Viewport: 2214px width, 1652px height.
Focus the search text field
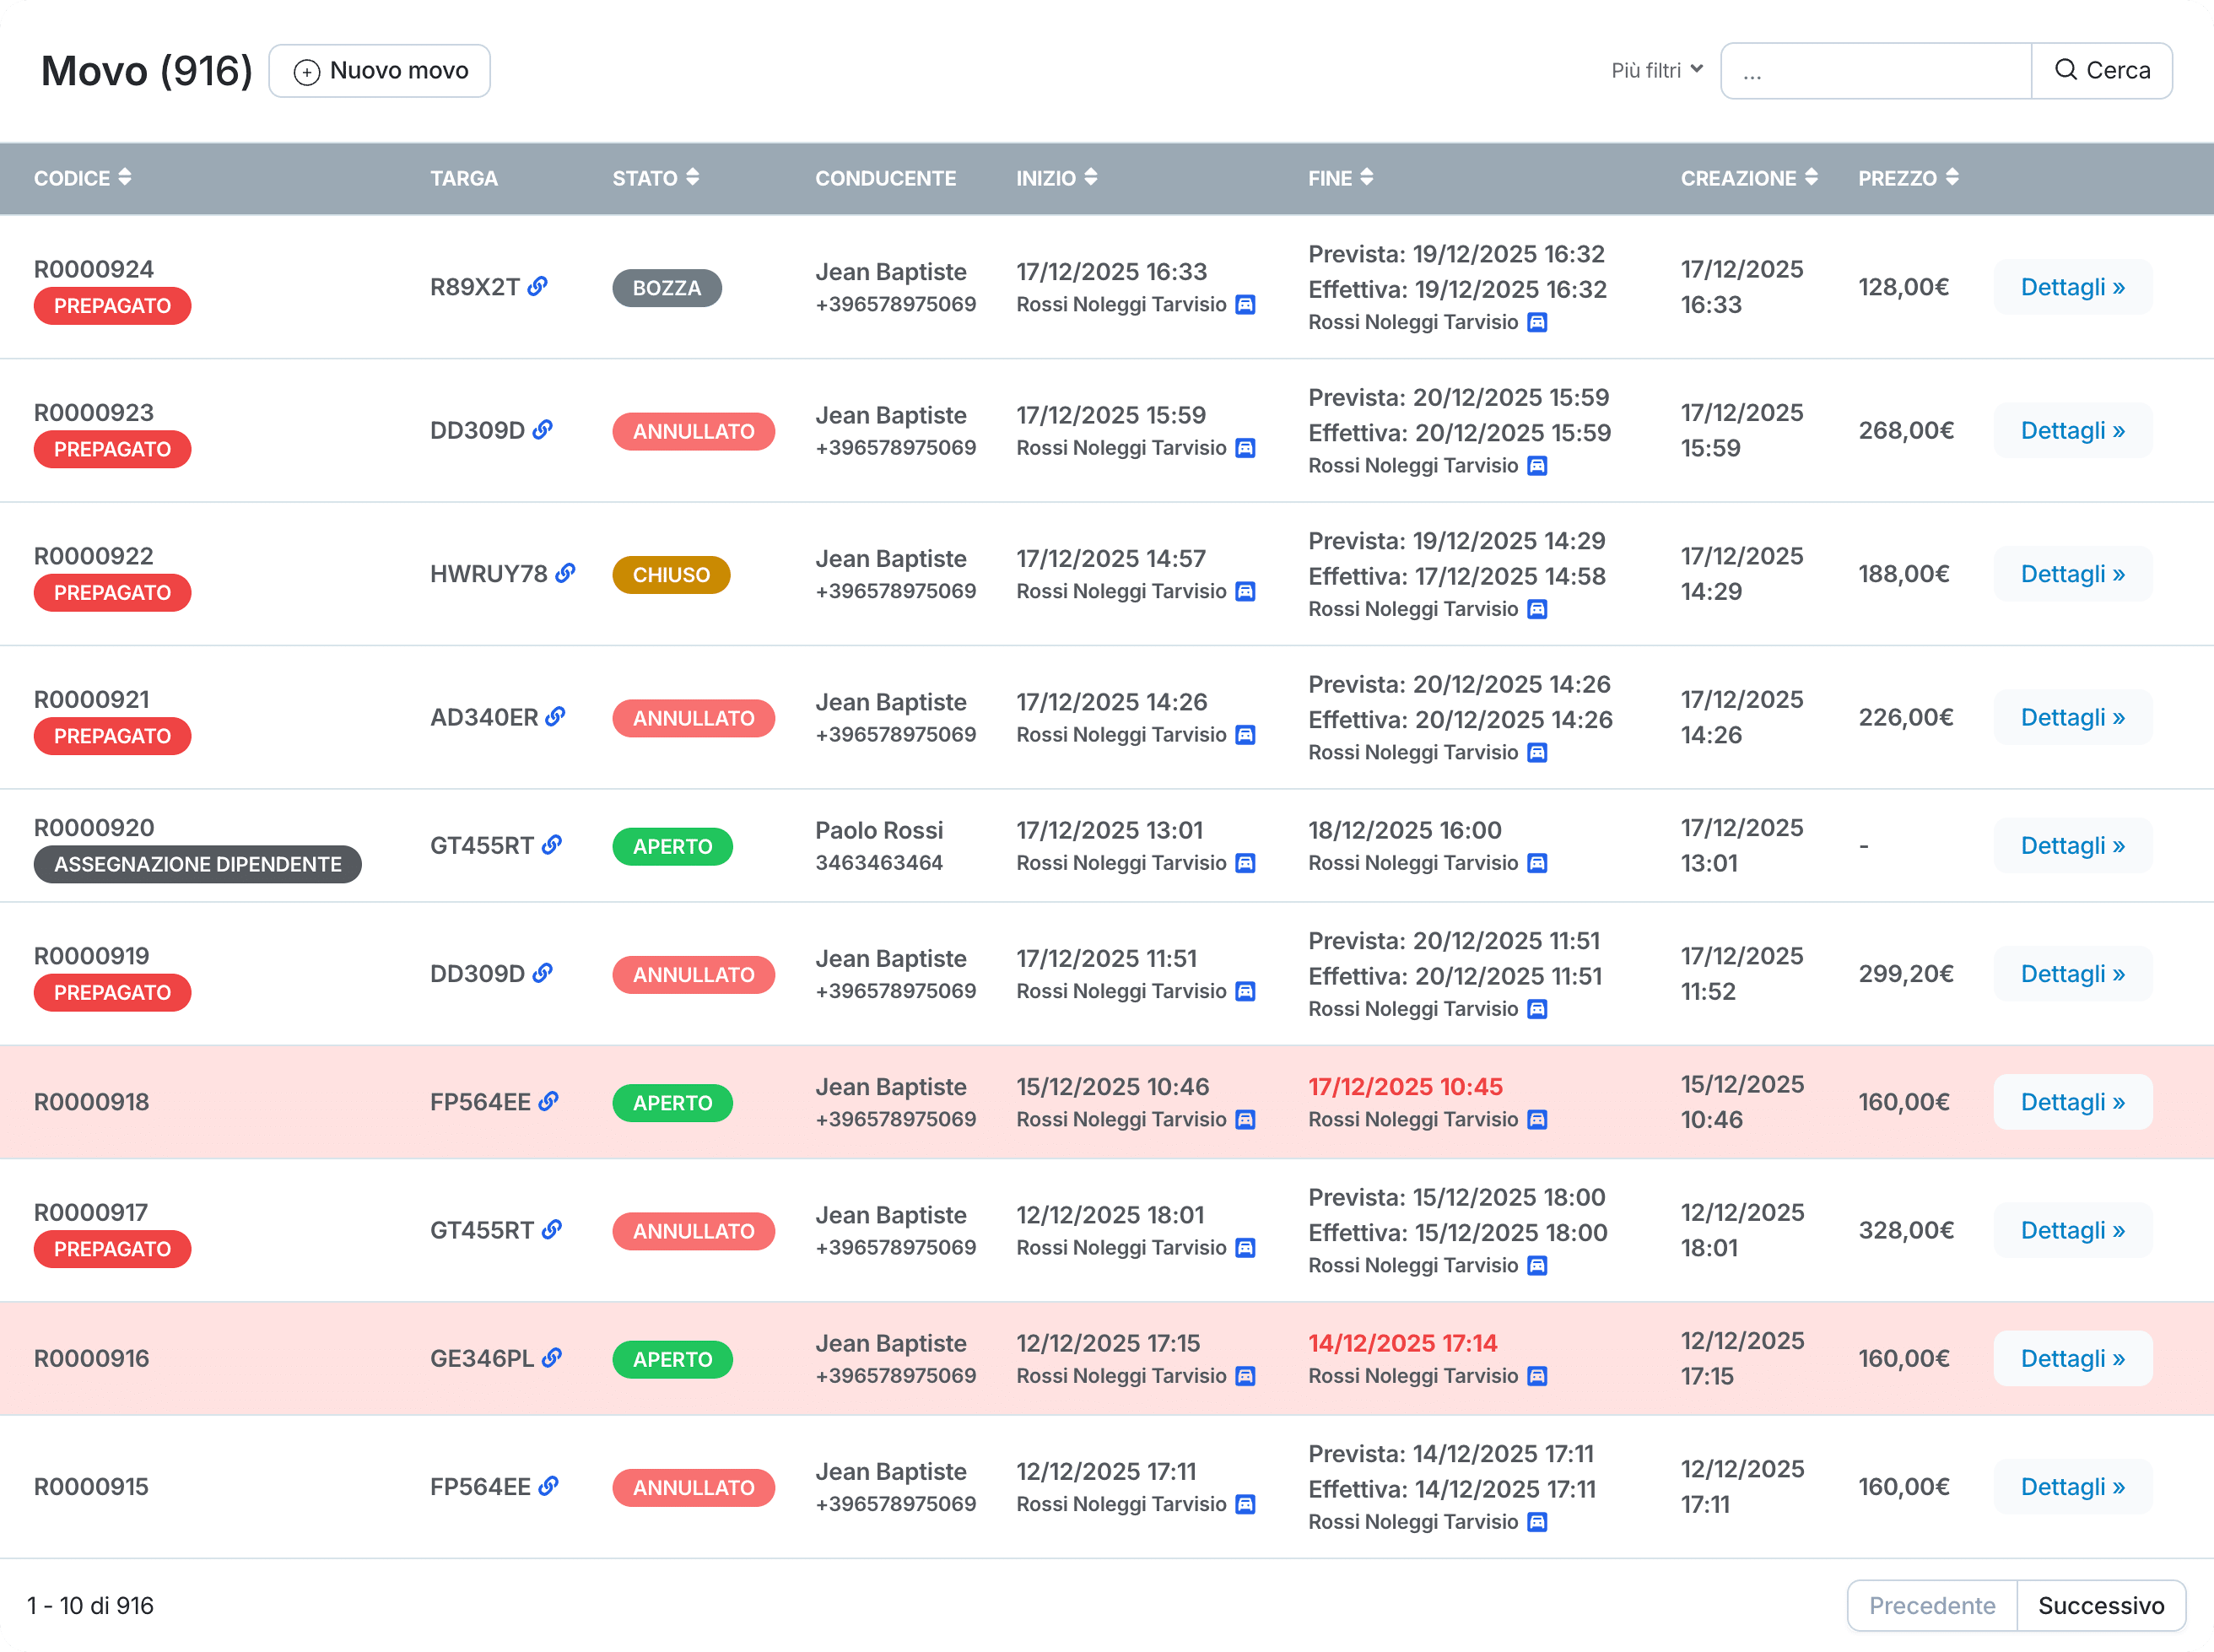1875,71
